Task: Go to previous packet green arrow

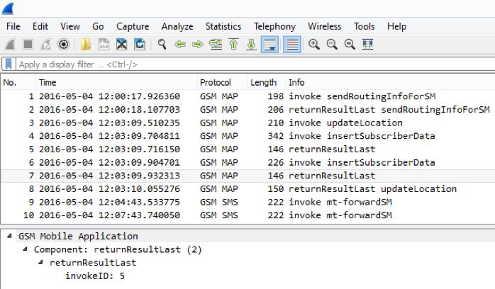Action: [x=180, y=45]
